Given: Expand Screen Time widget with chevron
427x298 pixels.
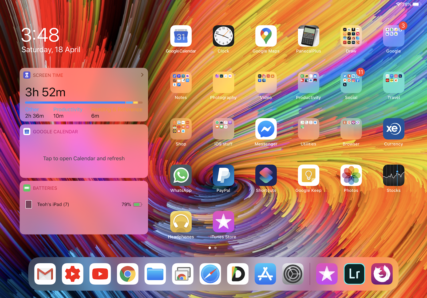Looking at the screenshot, I should pos(142,75).
